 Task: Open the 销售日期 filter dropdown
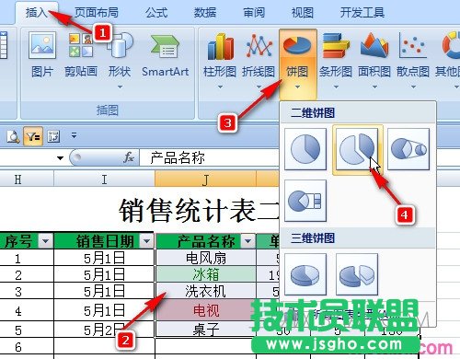tap(146, 241)
